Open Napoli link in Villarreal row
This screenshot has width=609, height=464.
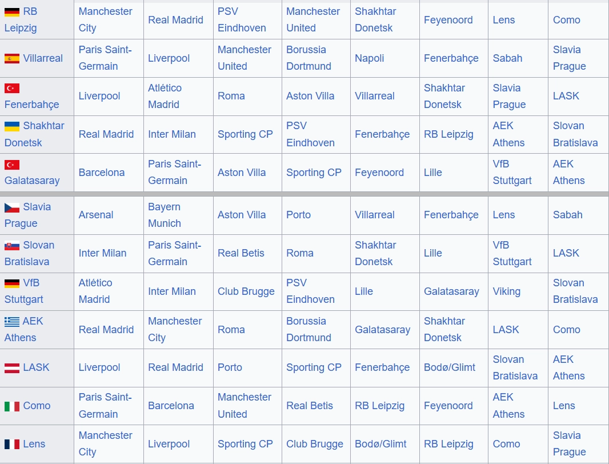pyautogui.click(x=370, y=58)
